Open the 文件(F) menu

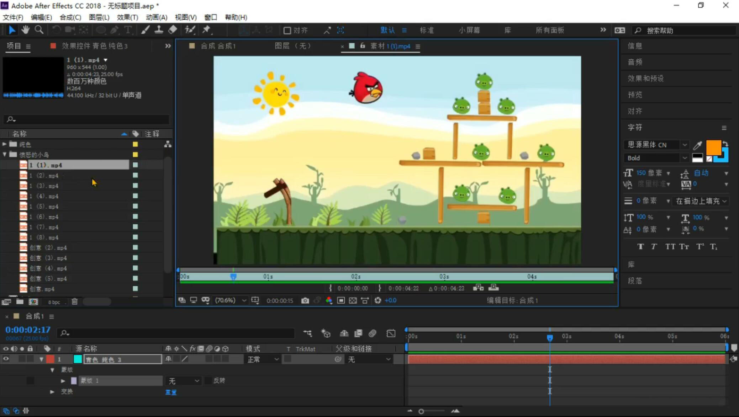point(13,17)
